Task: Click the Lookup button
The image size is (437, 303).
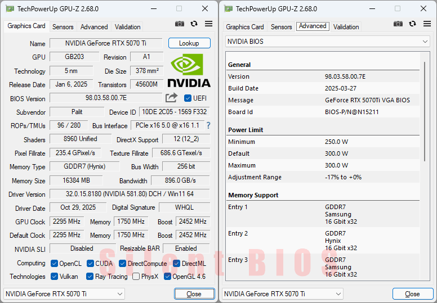Action: (189, 43)
